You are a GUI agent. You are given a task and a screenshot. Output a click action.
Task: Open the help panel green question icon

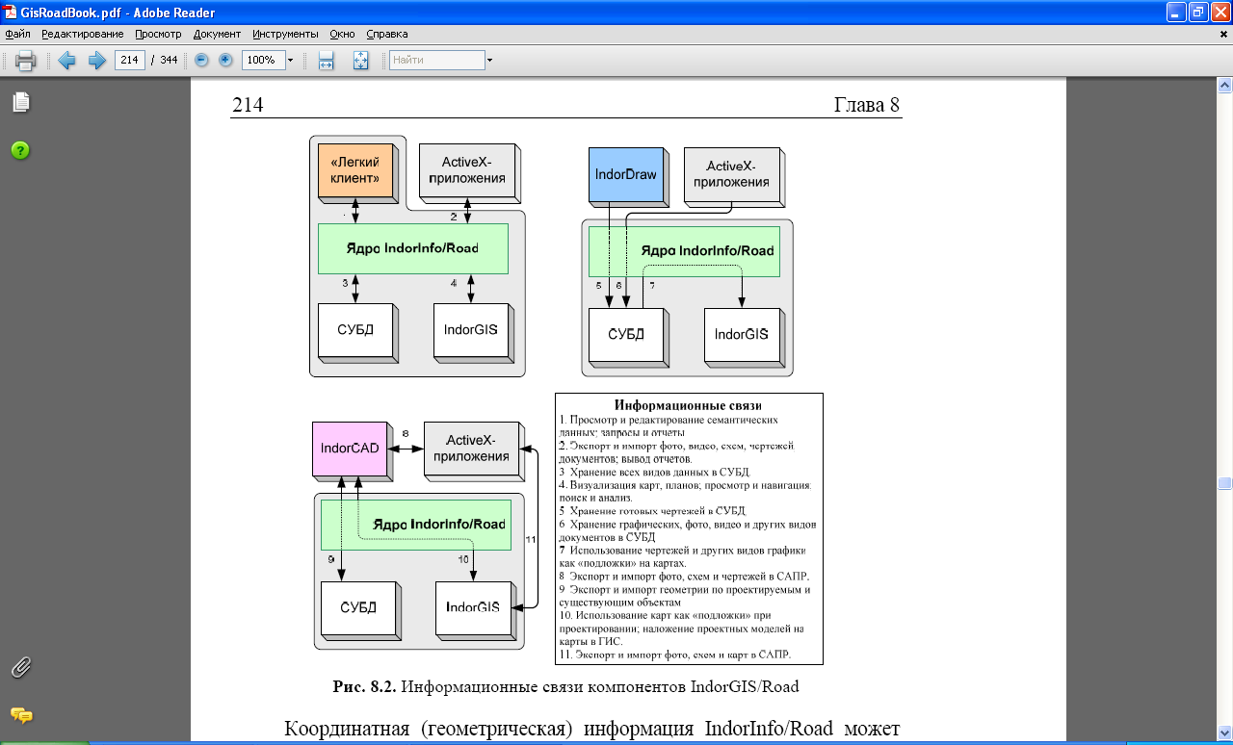[20, 150]
